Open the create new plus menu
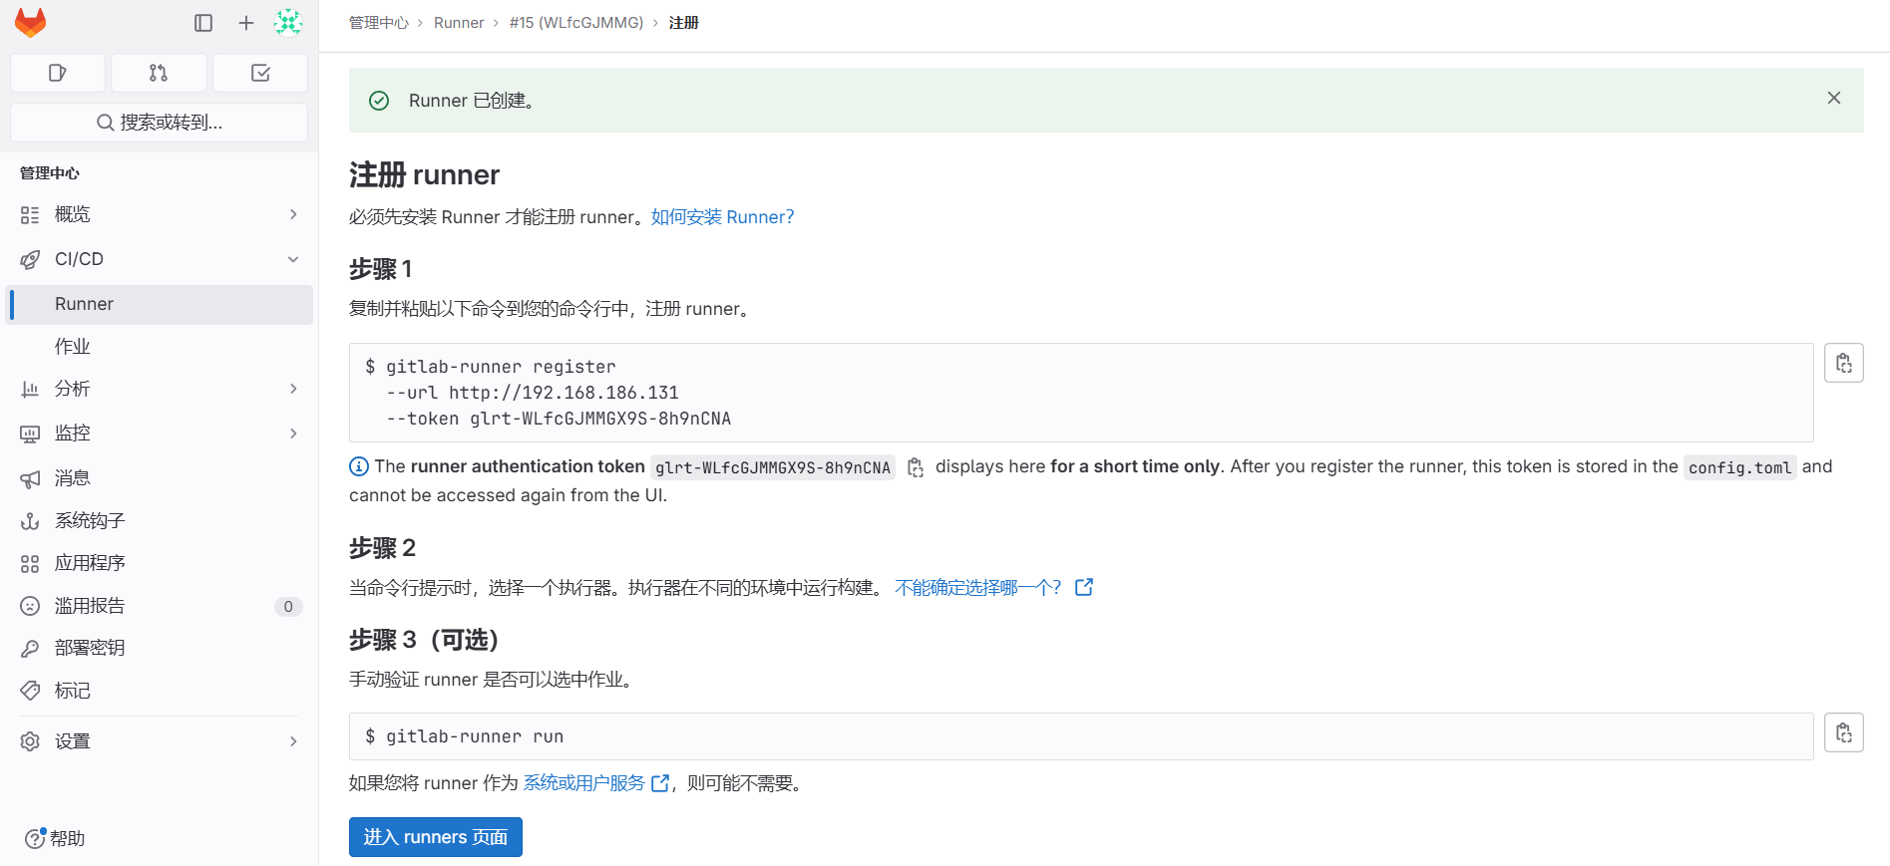This screenshot has height=866, width=1890. click(x=246, y=23)
